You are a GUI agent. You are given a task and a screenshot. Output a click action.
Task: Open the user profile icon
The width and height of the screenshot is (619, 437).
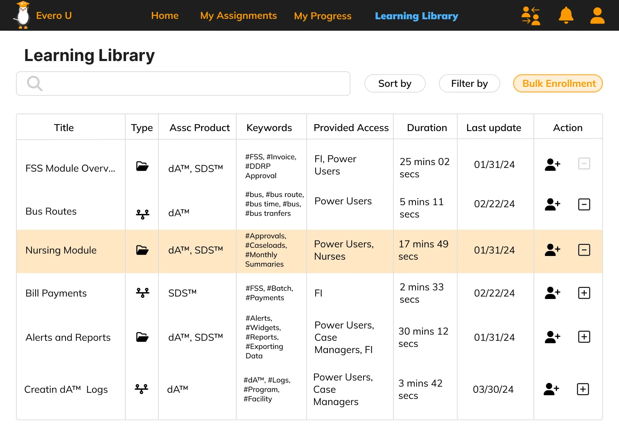597,16
